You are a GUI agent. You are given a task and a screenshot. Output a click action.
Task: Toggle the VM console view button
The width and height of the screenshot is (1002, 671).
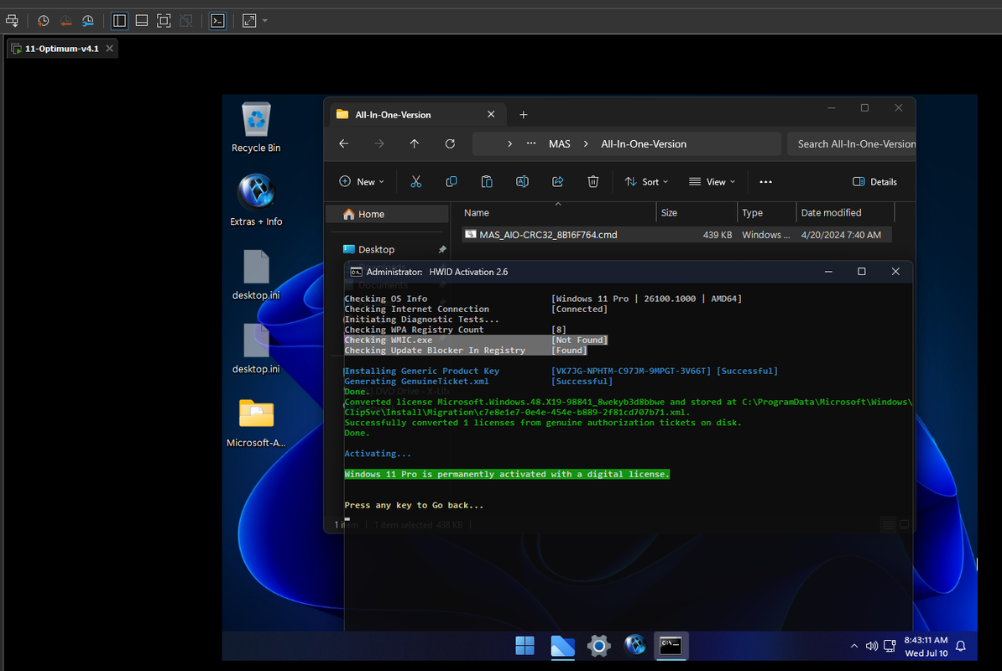click(x=217, y=20)
